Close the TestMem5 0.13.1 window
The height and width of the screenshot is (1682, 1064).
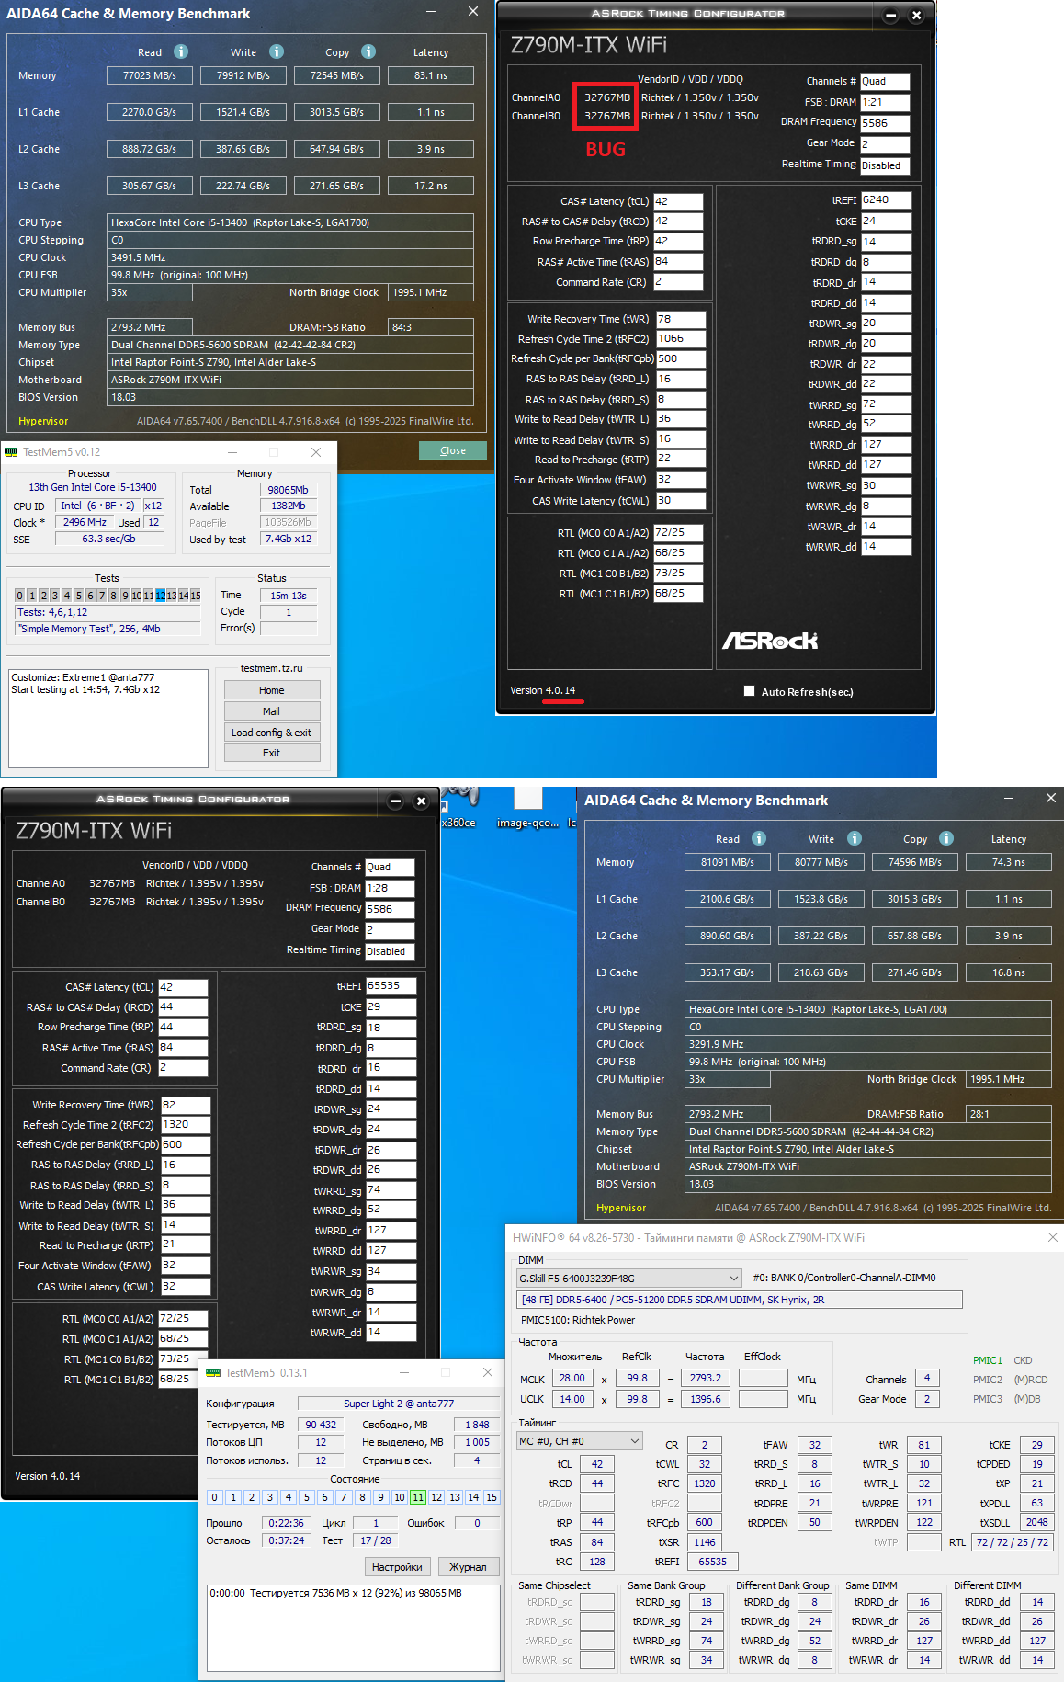coord(488,1372)
